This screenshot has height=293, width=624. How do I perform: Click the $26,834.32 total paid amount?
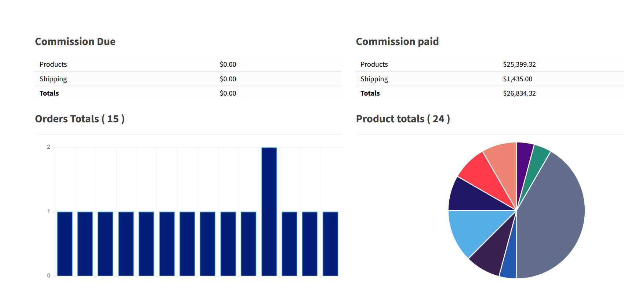(519, 93)
